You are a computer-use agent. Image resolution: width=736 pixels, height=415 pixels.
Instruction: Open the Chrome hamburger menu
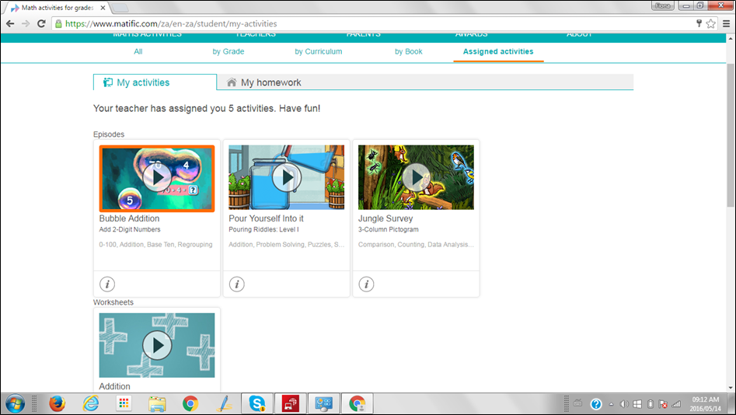pos(726,23)
